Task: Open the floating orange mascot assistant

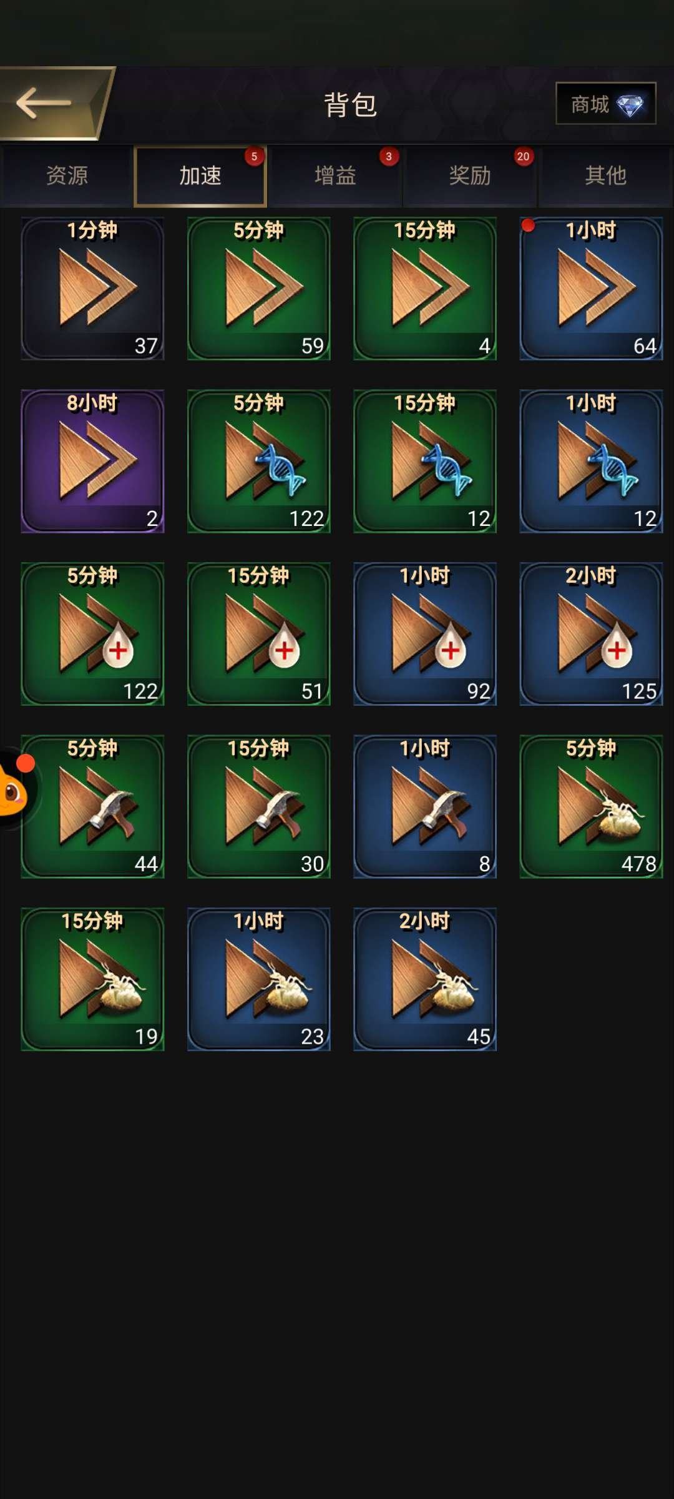Action: [16, 788]
